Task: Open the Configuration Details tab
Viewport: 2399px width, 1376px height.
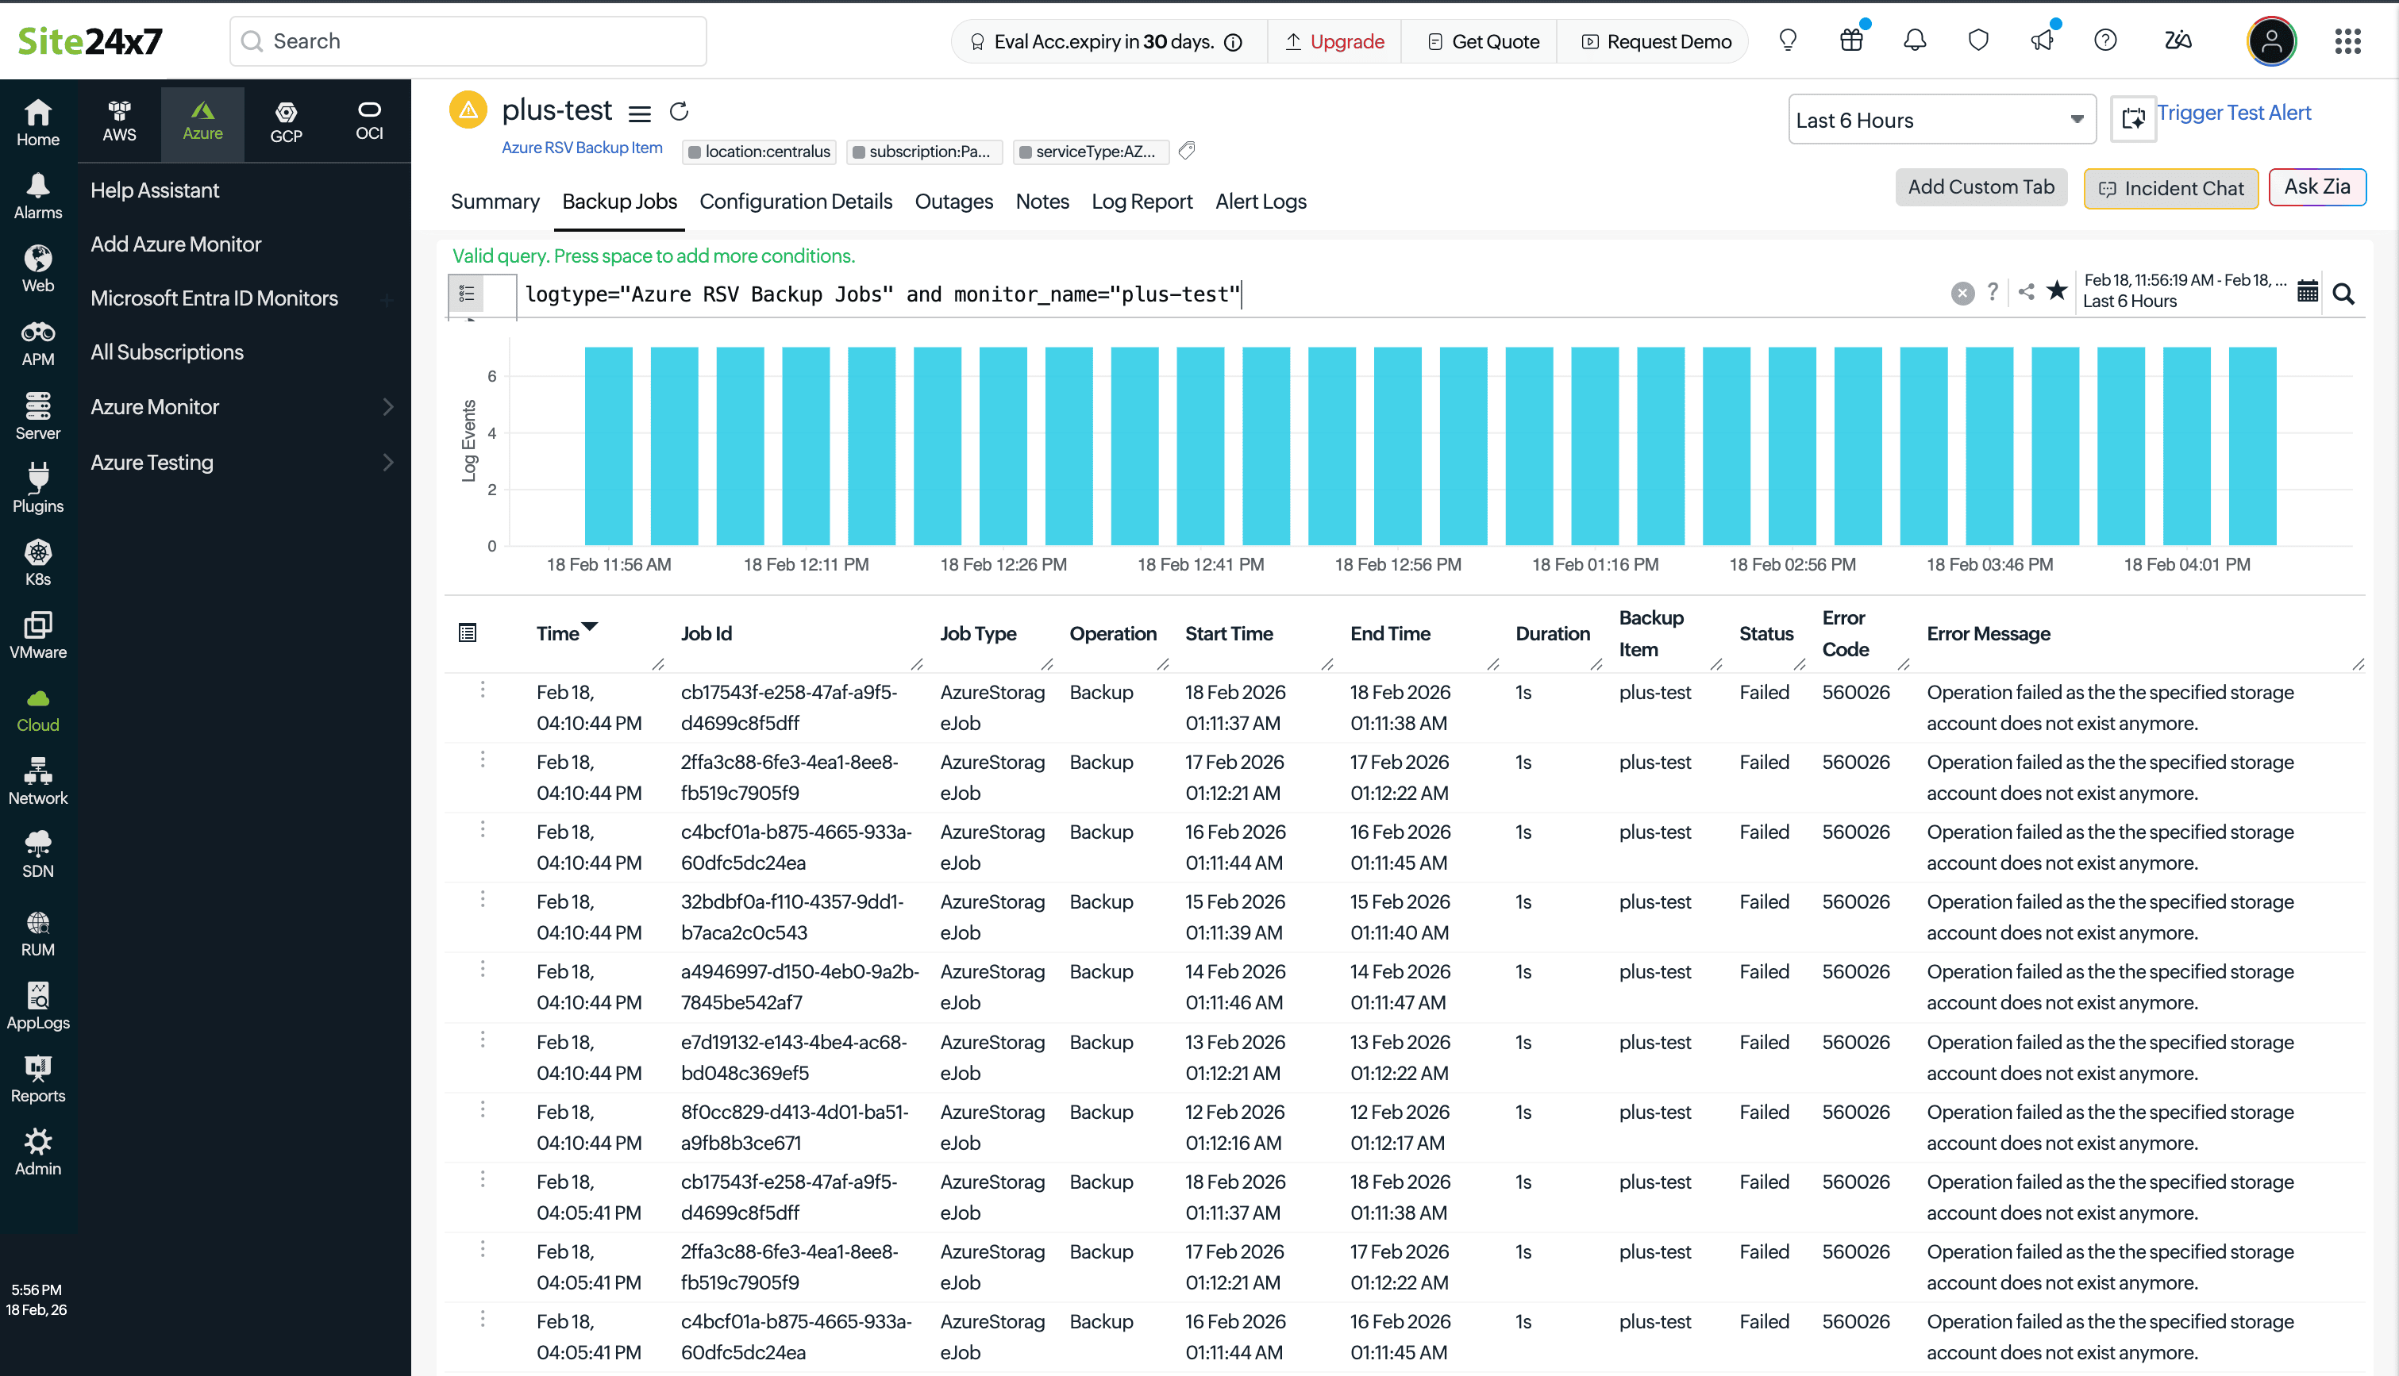Action: (x=796, y=202)
